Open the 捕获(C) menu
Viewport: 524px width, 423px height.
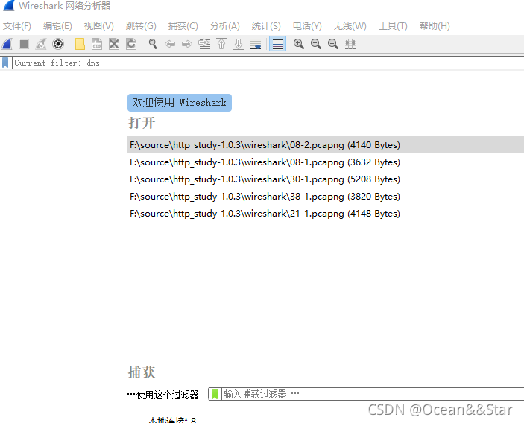coord(183,26)
